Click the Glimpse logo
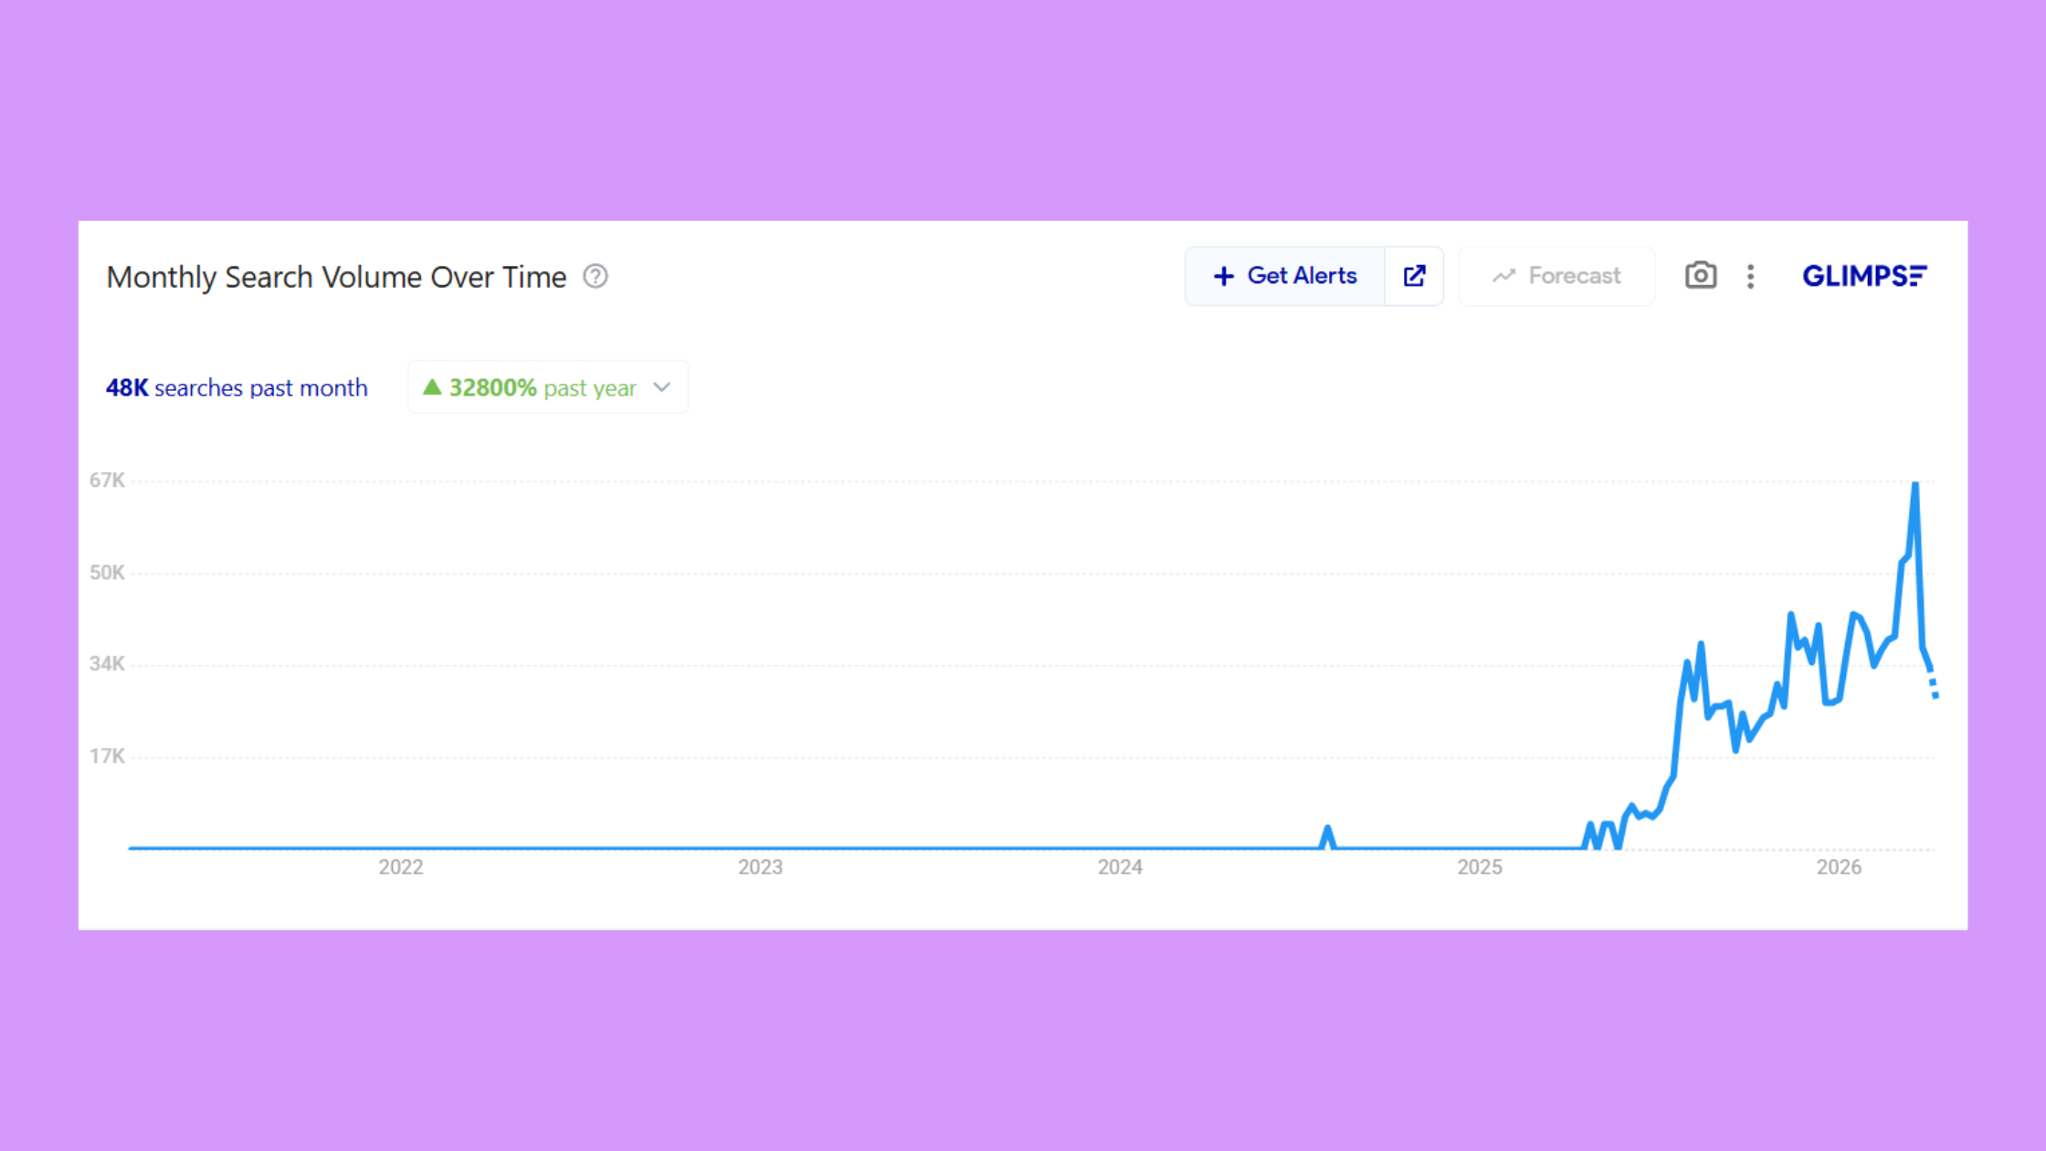2046x1151 pixels. click(x=1863, y=276)
